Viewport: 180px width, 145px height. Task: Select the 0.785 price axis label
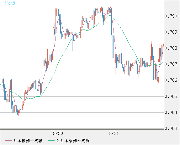171,96
